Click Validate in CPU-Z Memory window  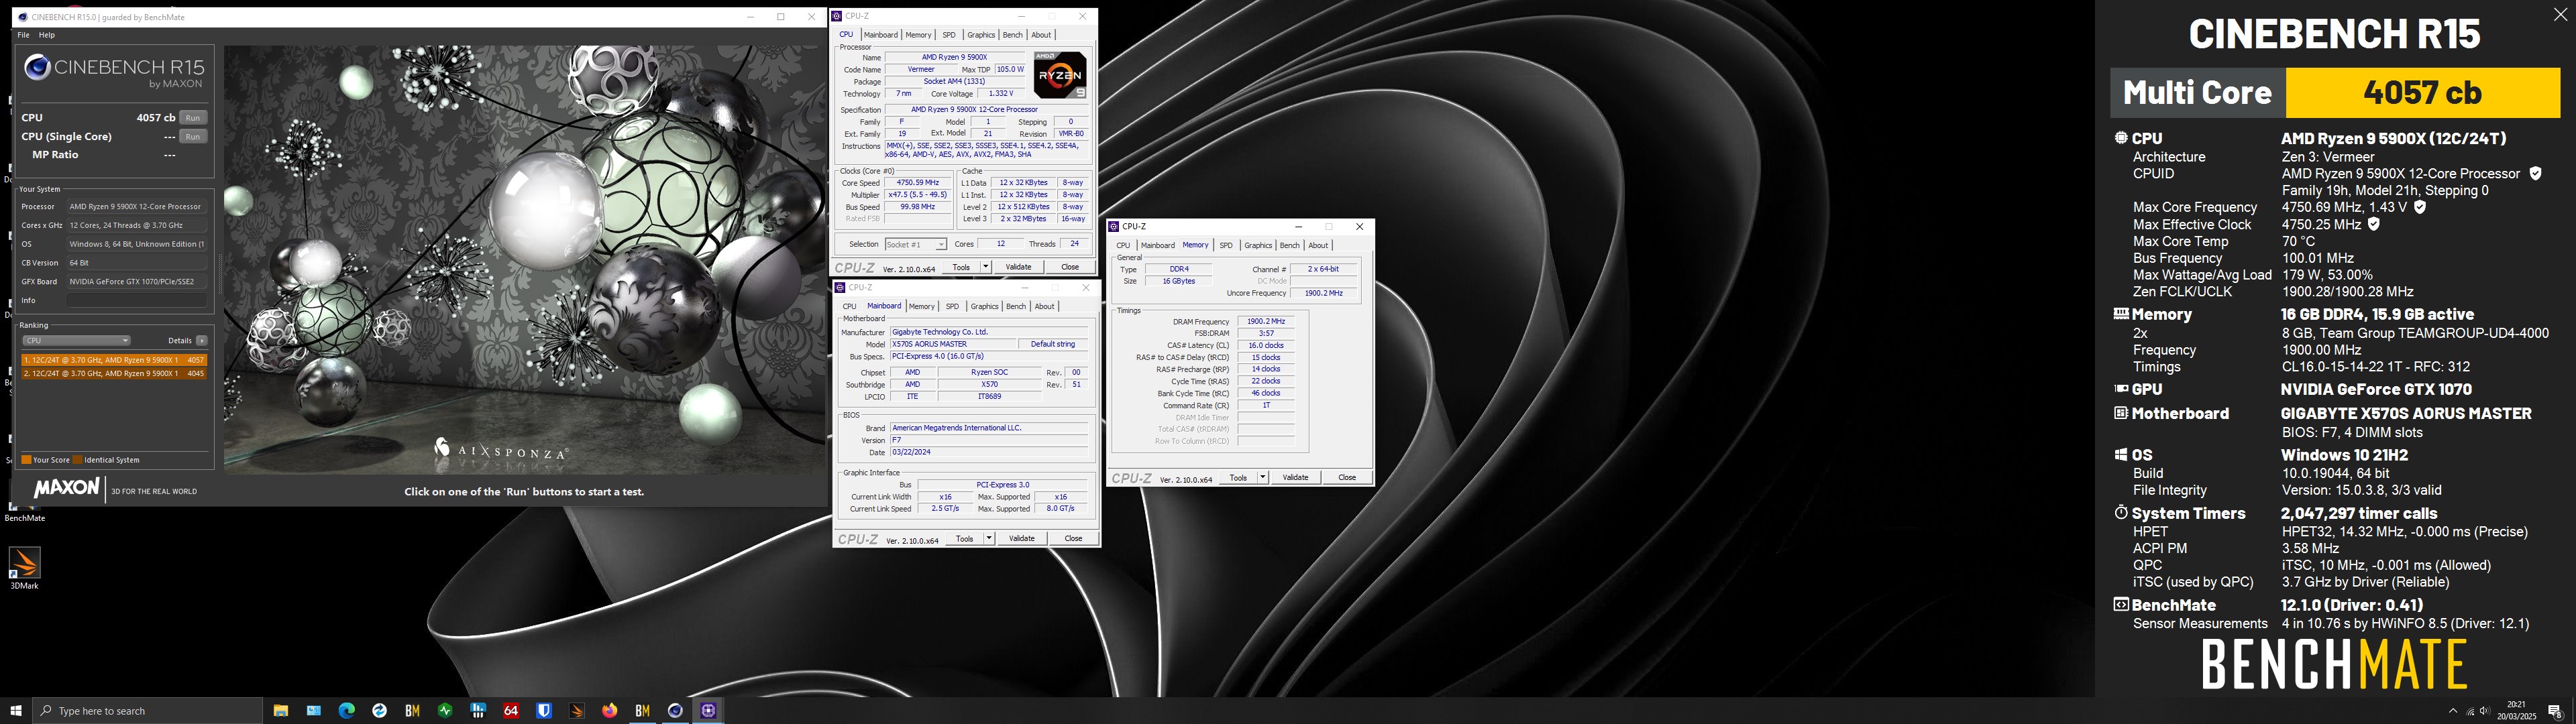tap(1295, 478)
